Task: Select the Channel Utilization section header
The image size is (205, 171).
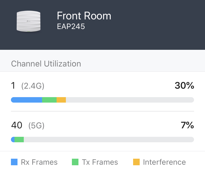Action: [x=46, y=64]
